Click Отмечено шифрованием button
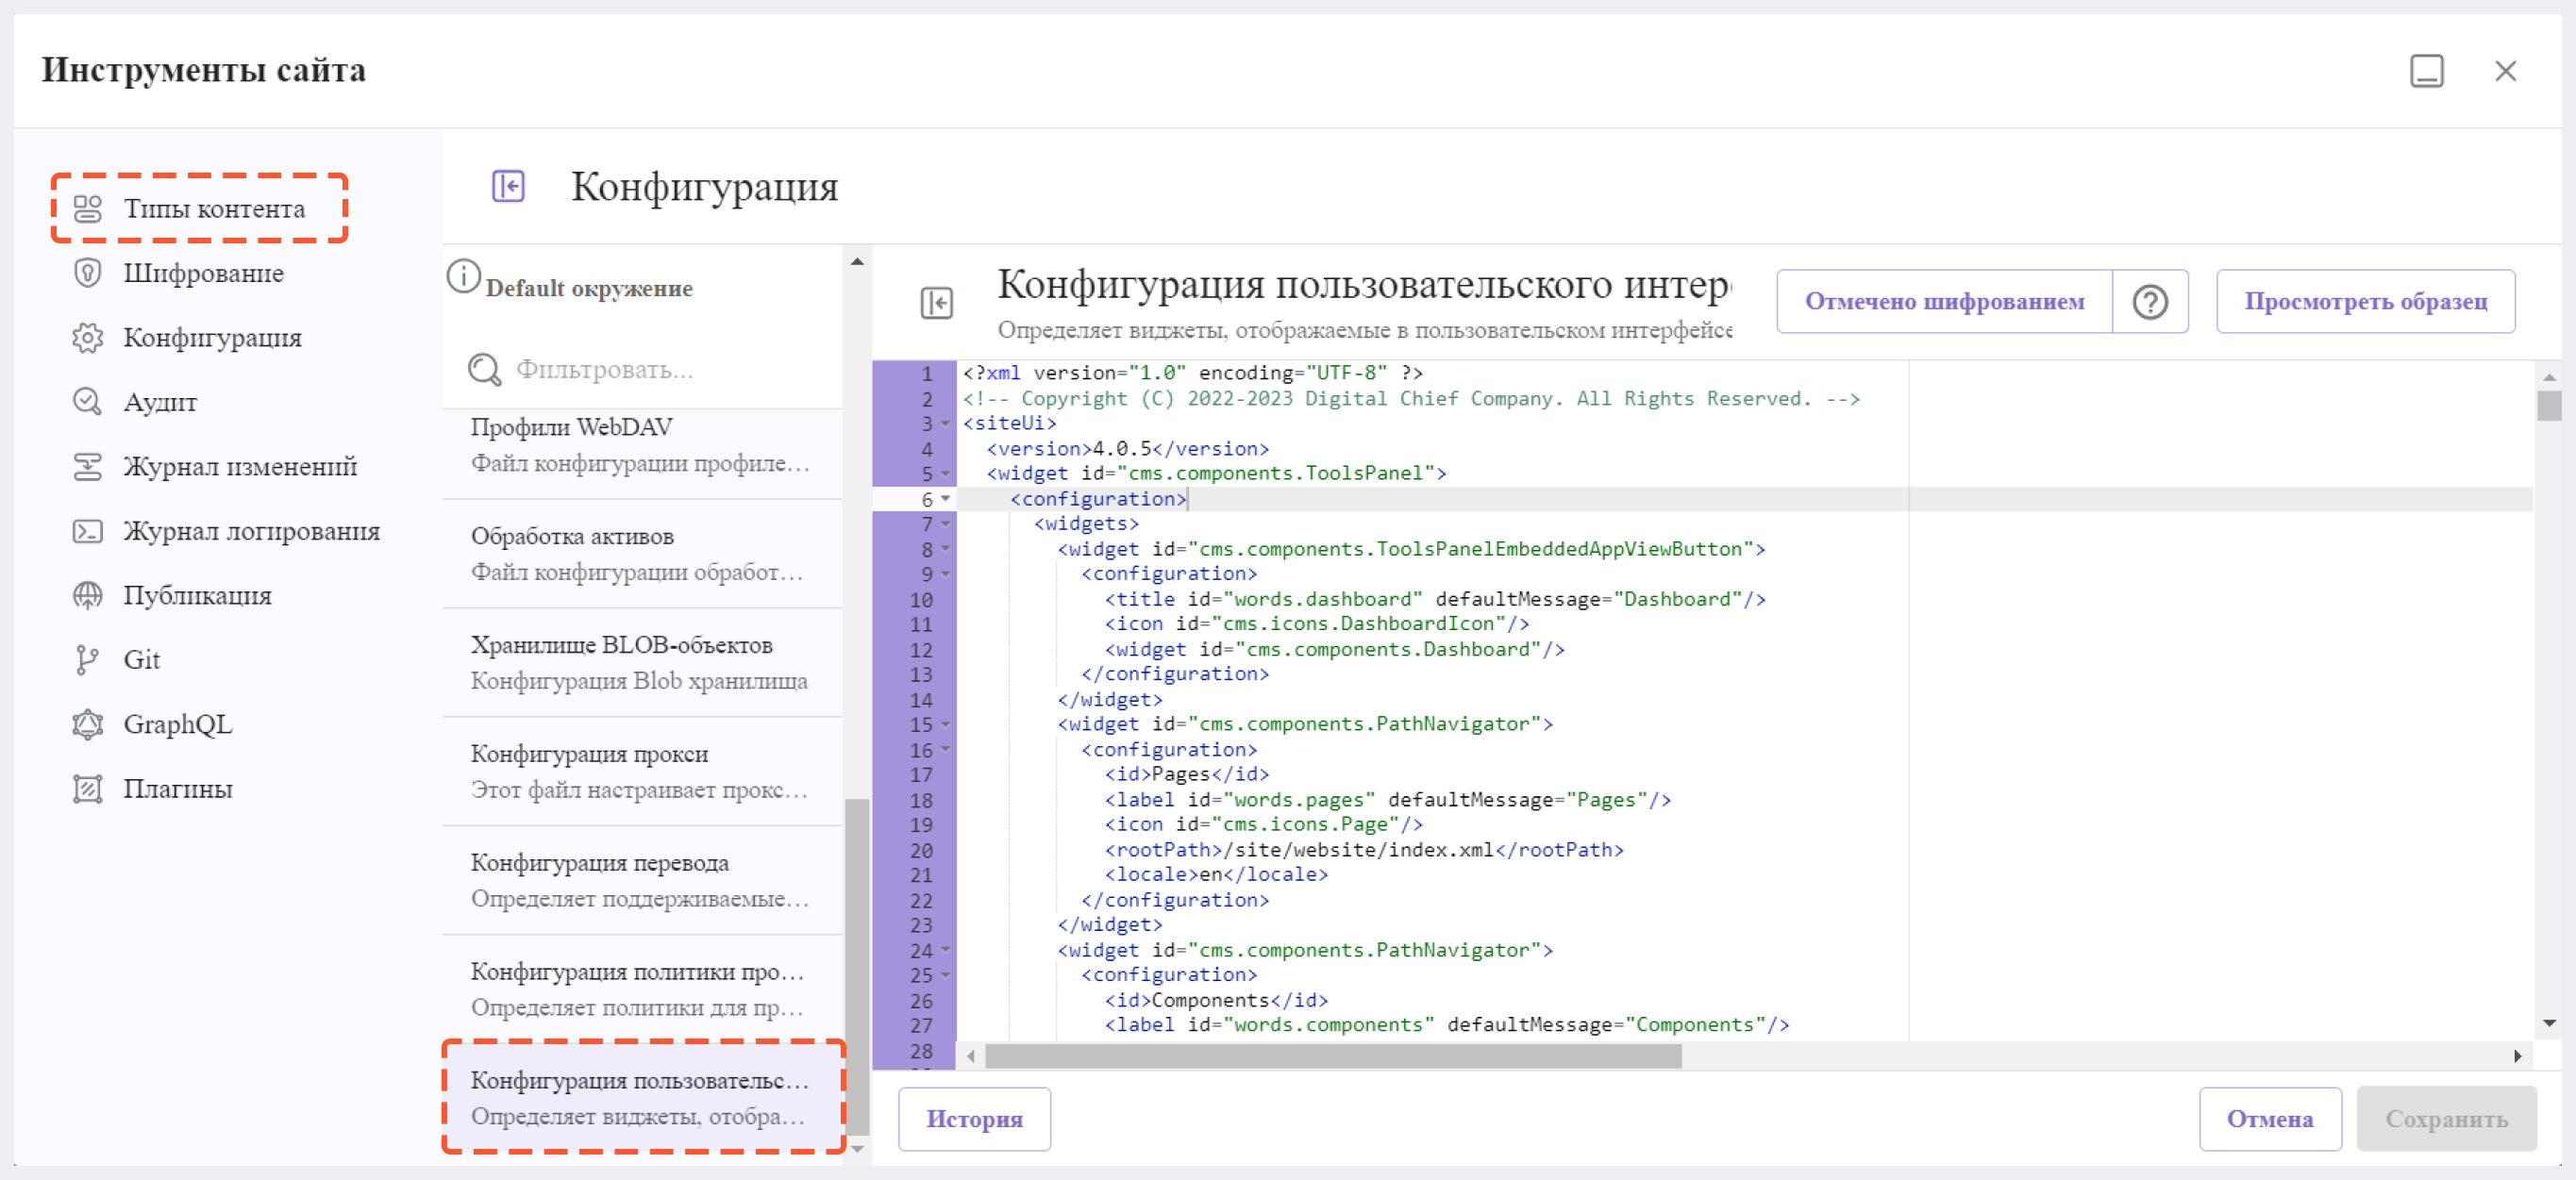This screenshot has width=2576, height=1180. coord(1944,301)
